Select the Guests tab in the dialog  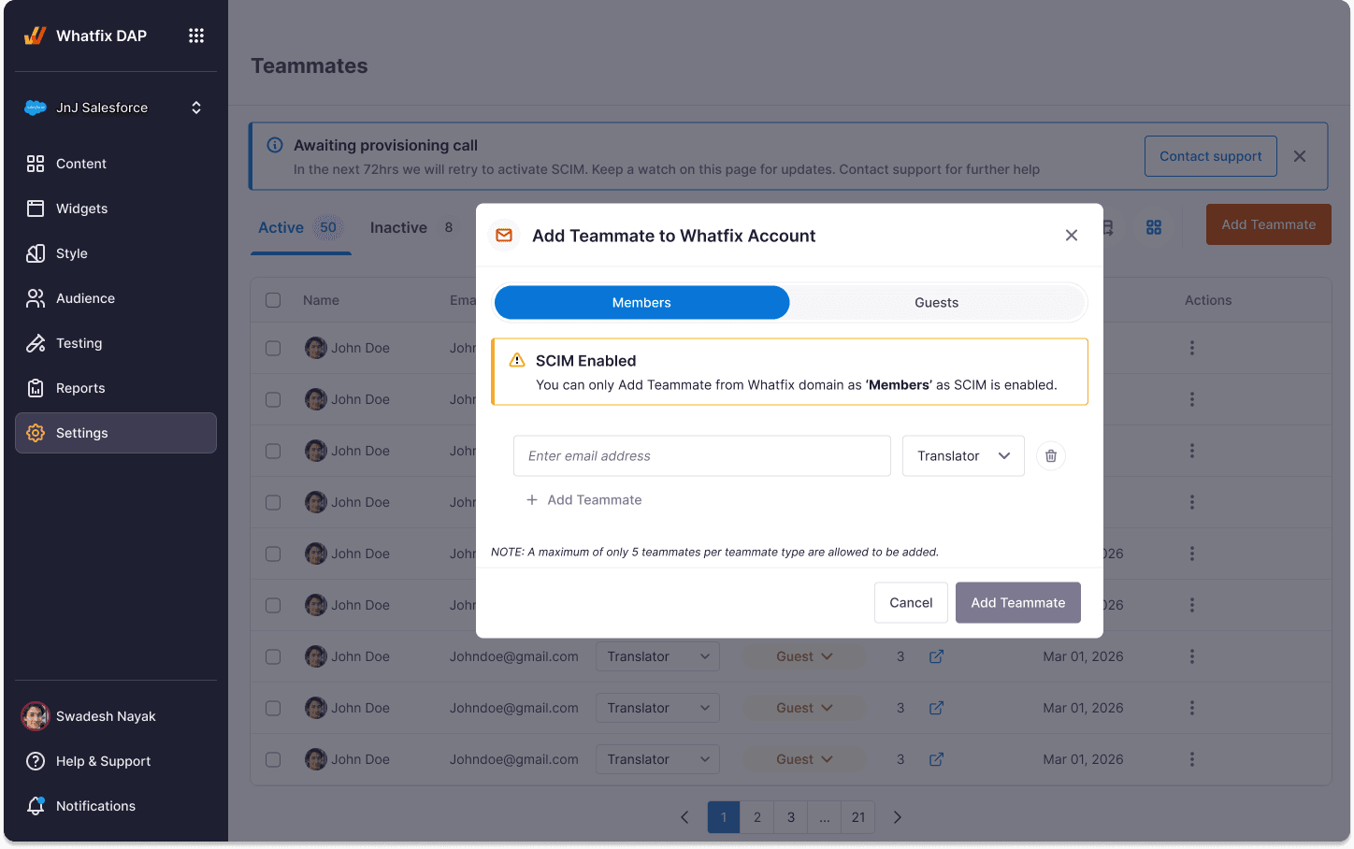pos(937,303)
